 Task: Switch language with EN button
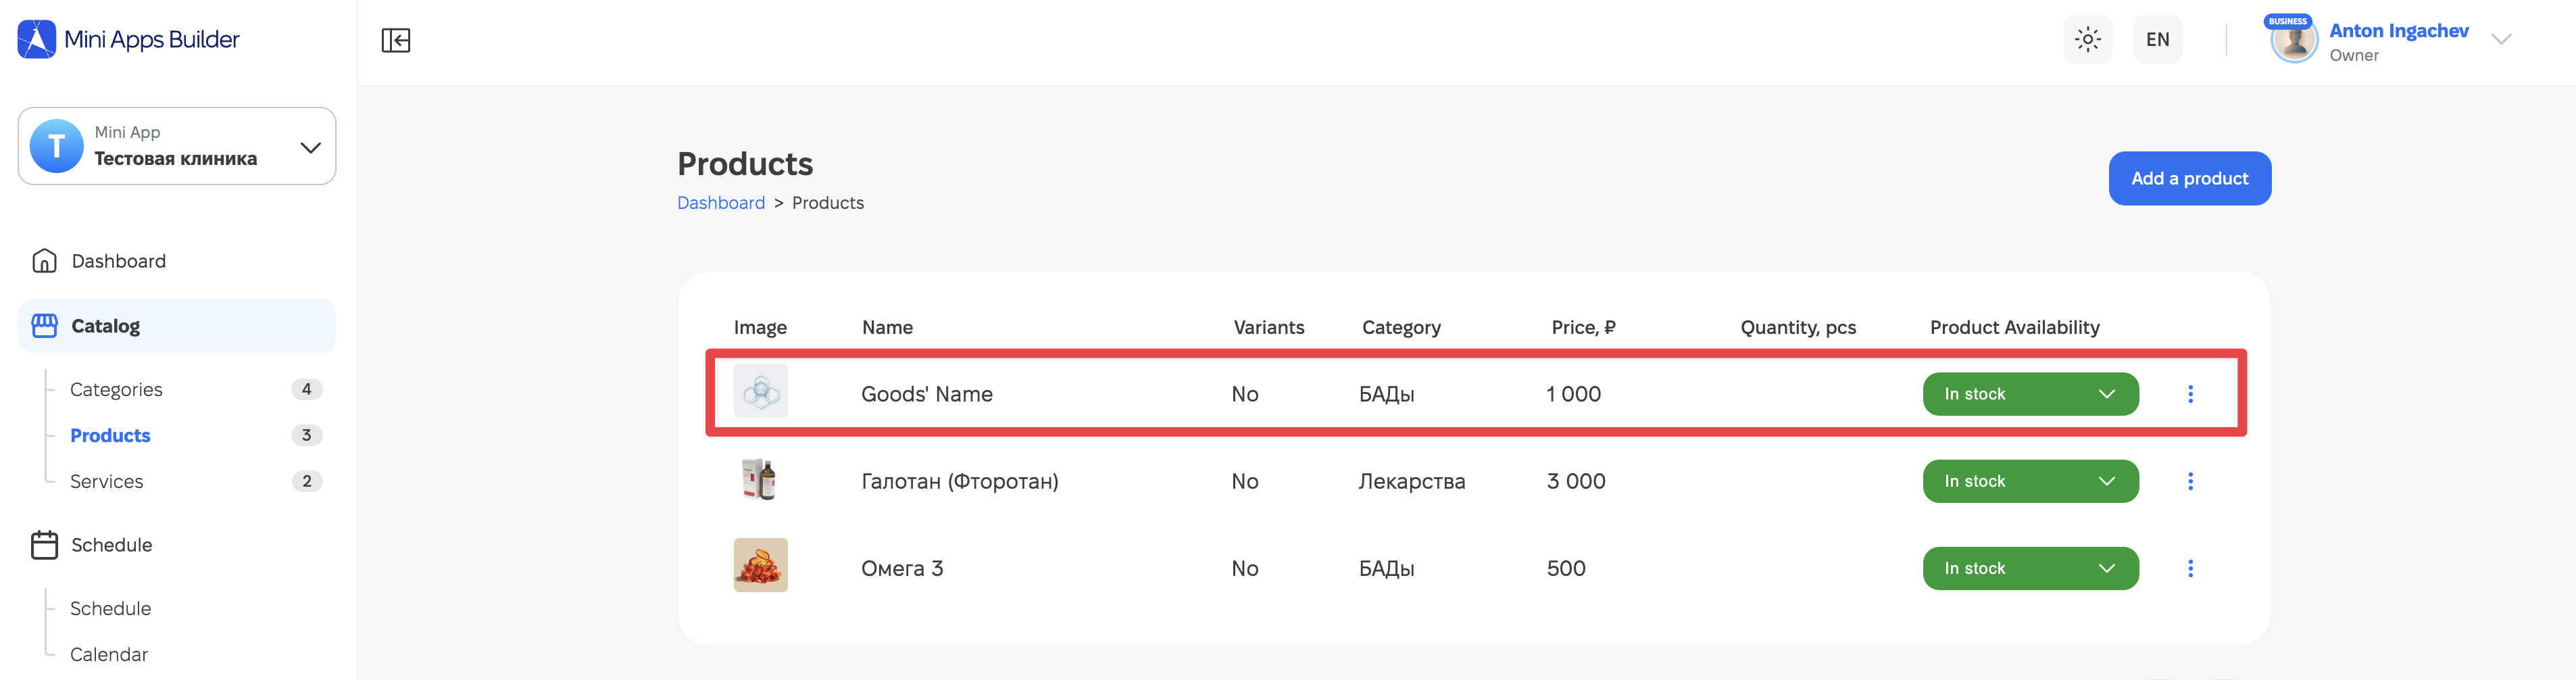click(x=2158, y=40)
